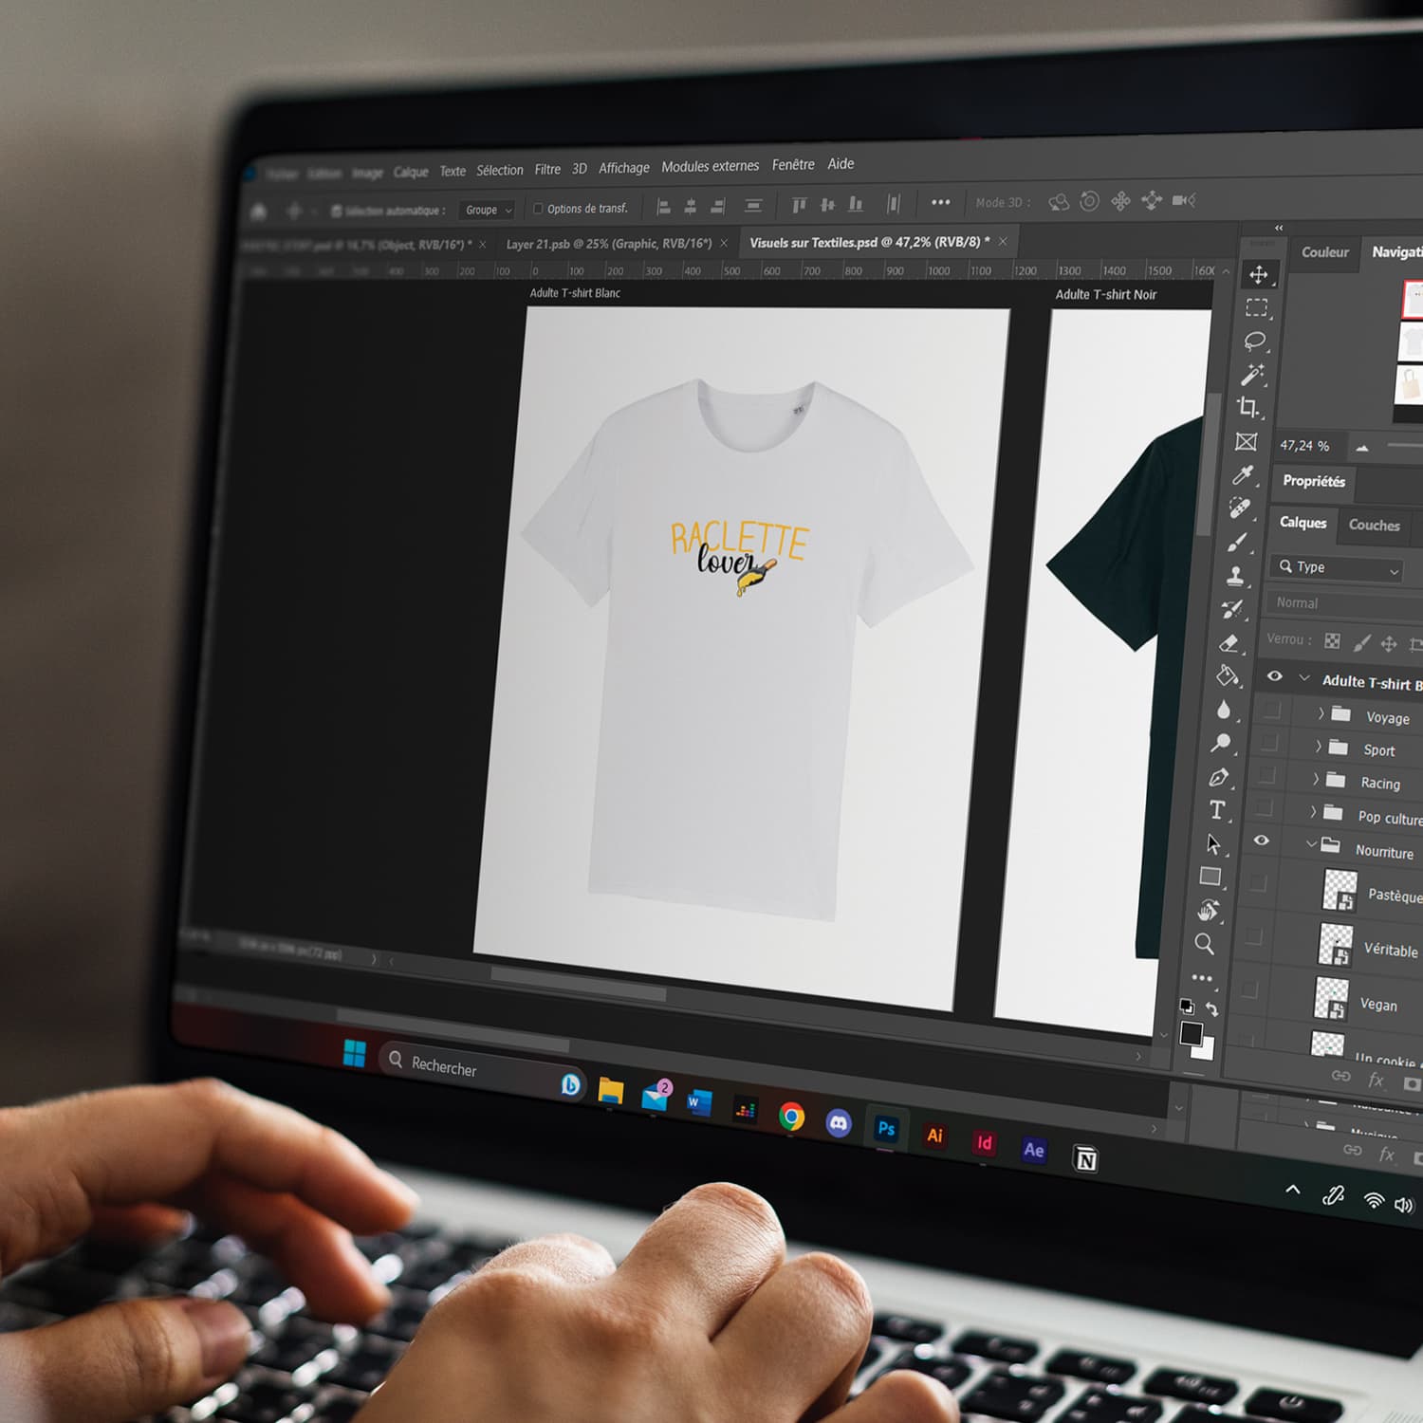
Task: Click the align top edges icon
Action: point(799,205)
